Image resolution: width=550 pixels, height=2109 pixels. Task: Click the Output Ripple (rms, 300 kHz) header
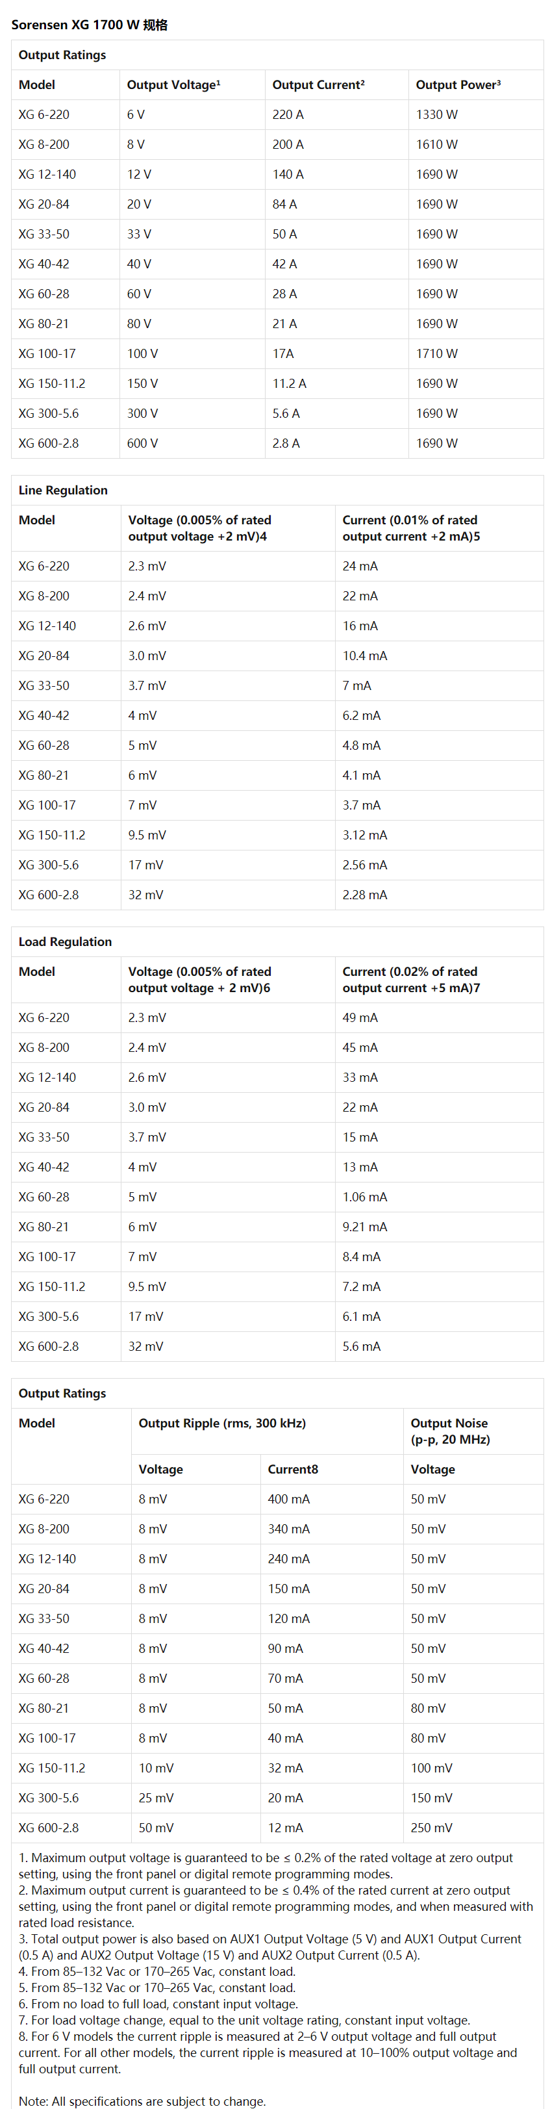tap(223, 1423)
